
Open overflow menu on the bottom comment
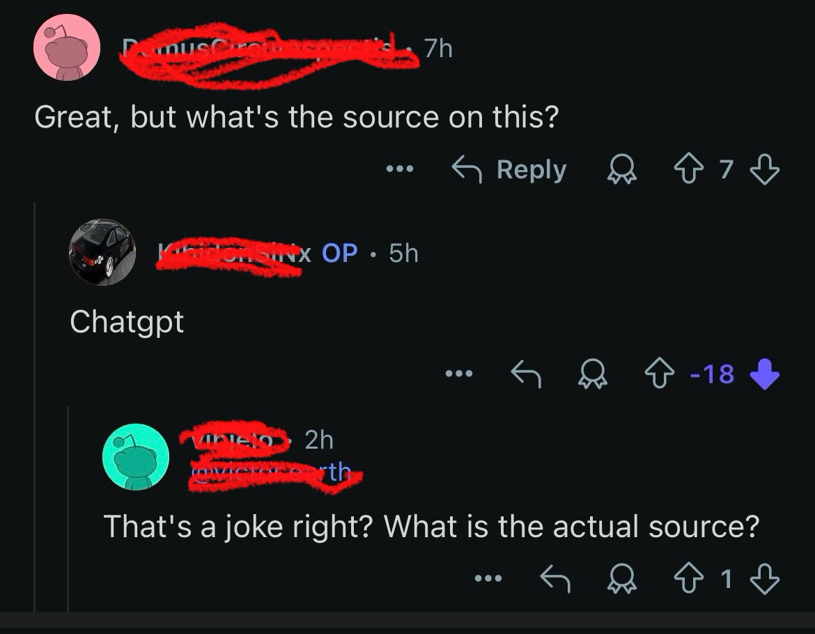click(x=488, y=578)
